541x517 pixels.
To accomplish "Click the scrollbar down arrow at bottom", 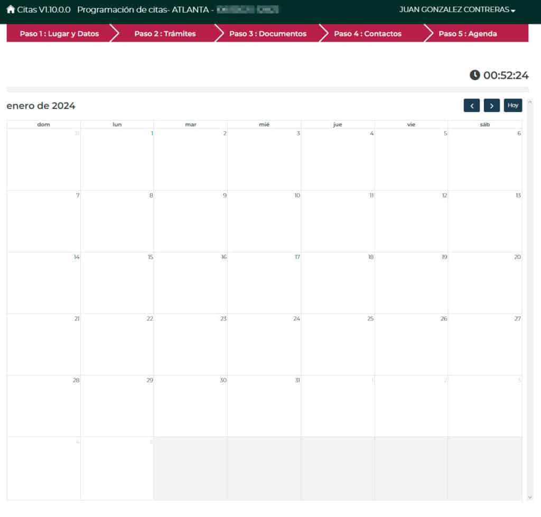I will 530,497.
